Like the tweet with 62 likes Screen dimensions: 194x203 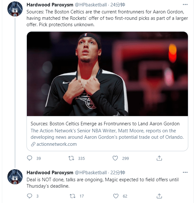coord(115,196)
